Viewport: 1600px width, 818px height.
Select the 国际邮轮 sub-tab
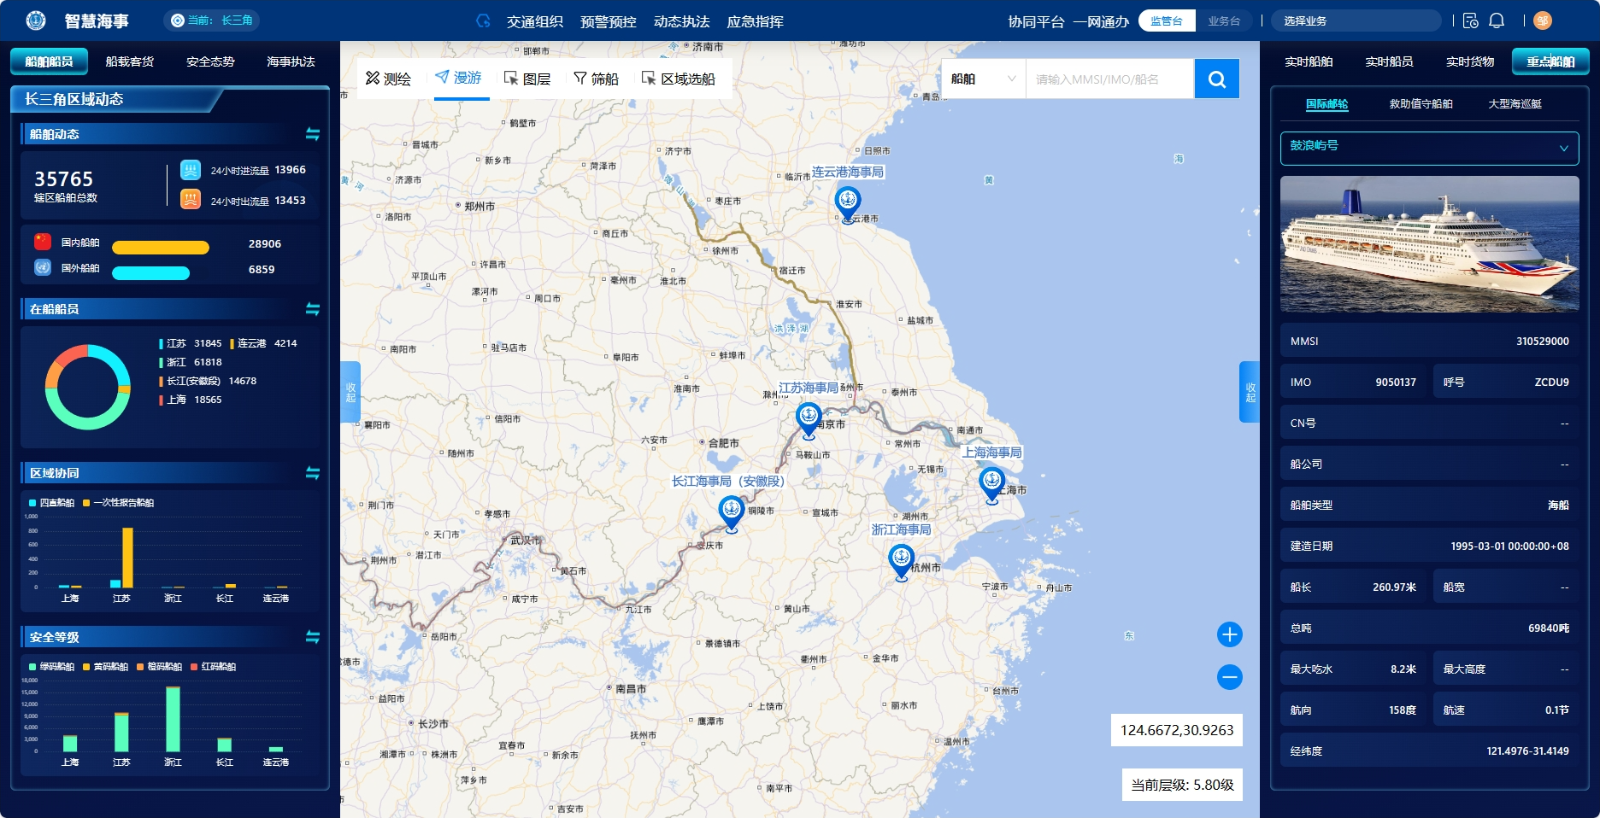1326,104
